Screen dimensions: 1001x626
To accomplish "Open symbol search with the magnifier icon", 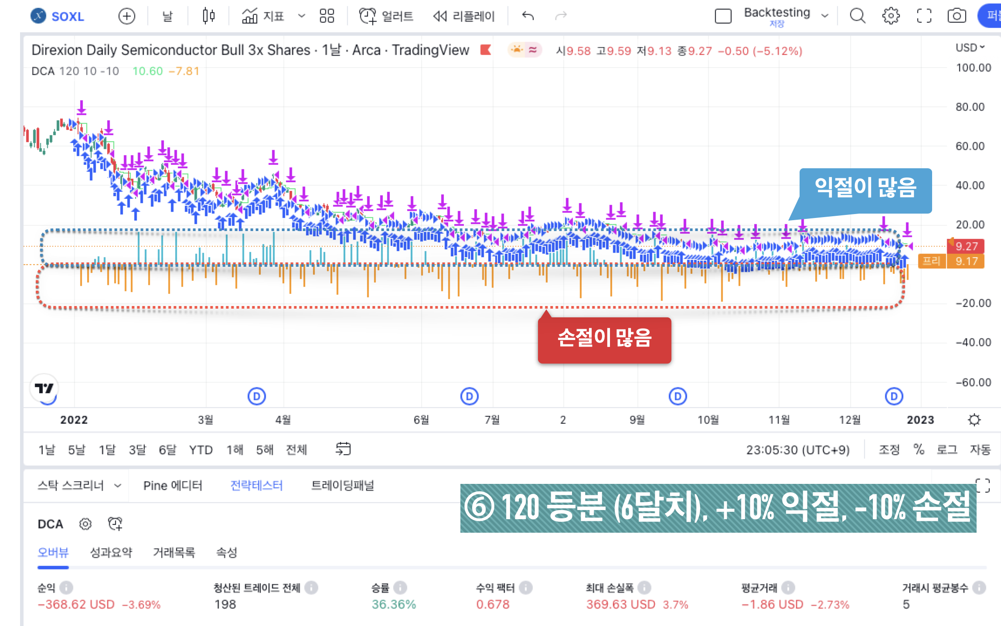I will pos(858,16).
